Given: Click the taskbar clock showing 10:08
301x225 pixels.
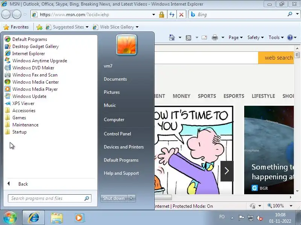Looking at the screenshot, I should [280, 214].
